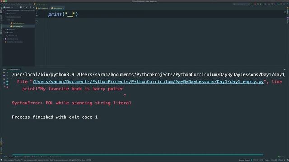Click the green Run button in toolbar
The width and height of the screenshot is (289, 162).
click(252, 4)
